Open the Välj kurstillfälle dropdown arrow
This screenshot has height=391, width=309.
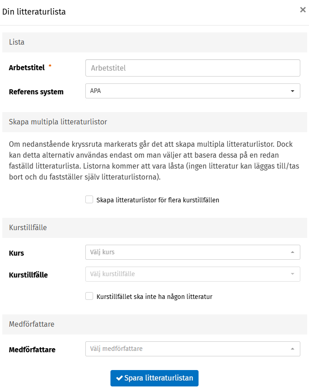point(293,274)
